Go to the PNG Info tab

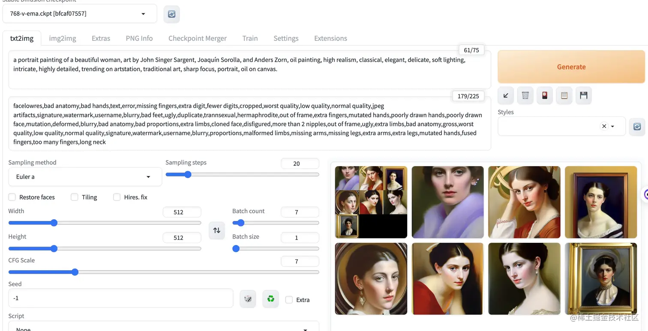pyautogui.click(x=139, y=38)
